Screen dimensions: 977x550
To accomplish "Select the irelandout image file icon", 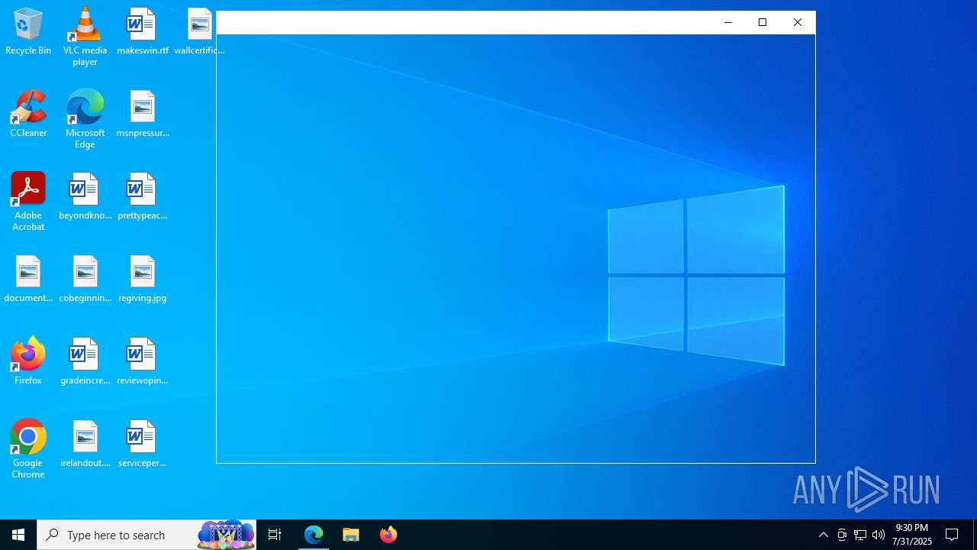I will [x=85, y=445].
